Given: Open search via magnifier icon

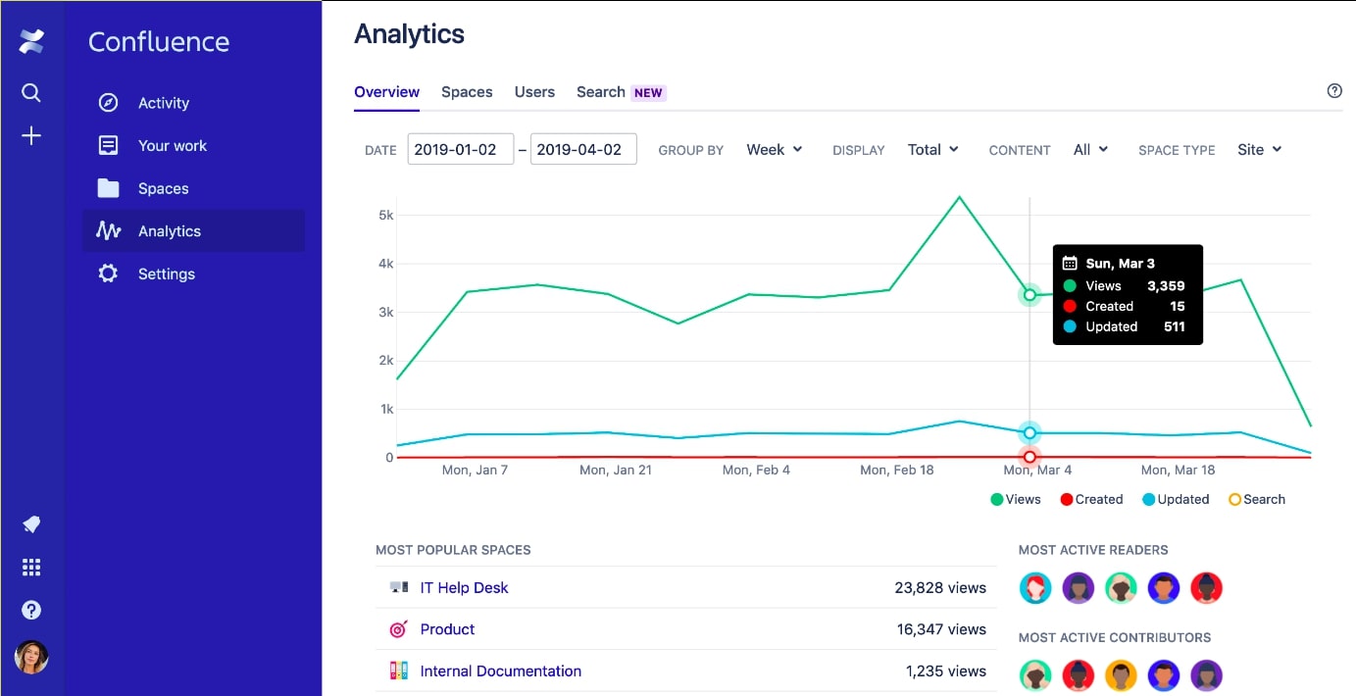Looking at the screenshot, I should tap(31, 93).
